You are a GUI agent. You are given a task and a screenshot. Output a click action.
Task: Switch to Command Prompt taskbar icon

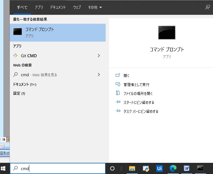point(200,168)
